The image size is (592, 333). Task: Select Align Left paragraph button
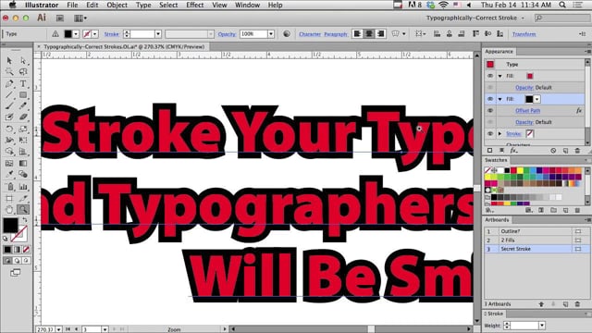[x=357, y=34]
